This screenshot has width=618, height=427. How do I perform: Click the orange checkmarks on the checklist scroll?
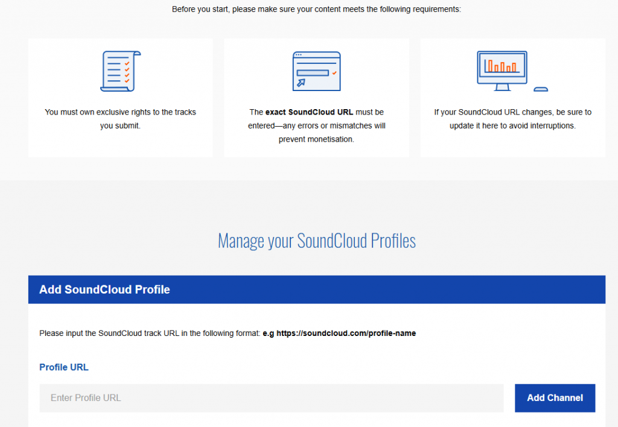127,71
